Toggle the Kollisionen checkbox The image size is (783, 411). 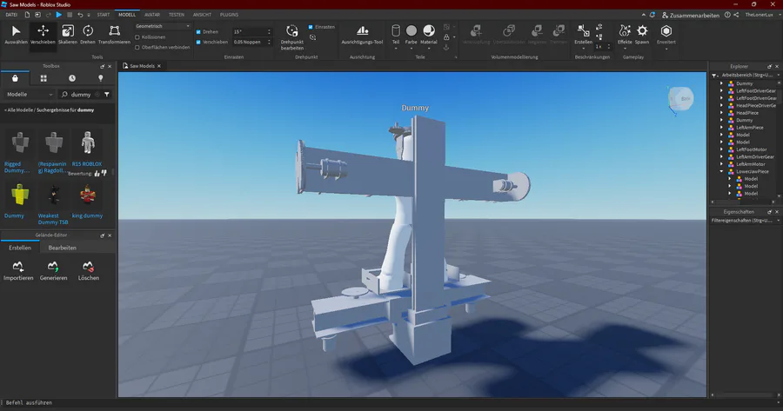(137, 37)
